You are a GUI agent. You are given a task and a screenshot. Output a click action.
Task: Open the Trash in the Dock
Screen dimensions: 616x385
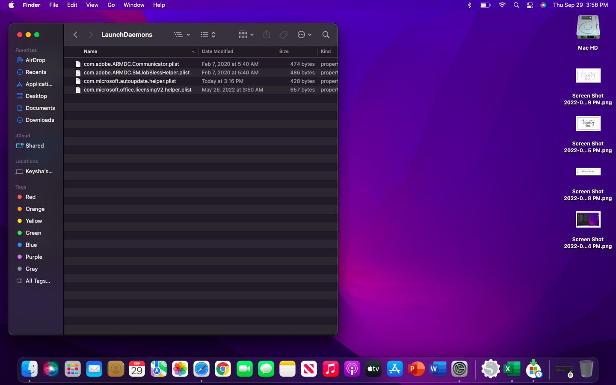tap(586, 369)
